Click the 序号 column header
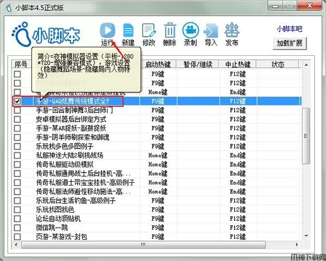This screenshot has height=261, width=326. click(21, 65)
